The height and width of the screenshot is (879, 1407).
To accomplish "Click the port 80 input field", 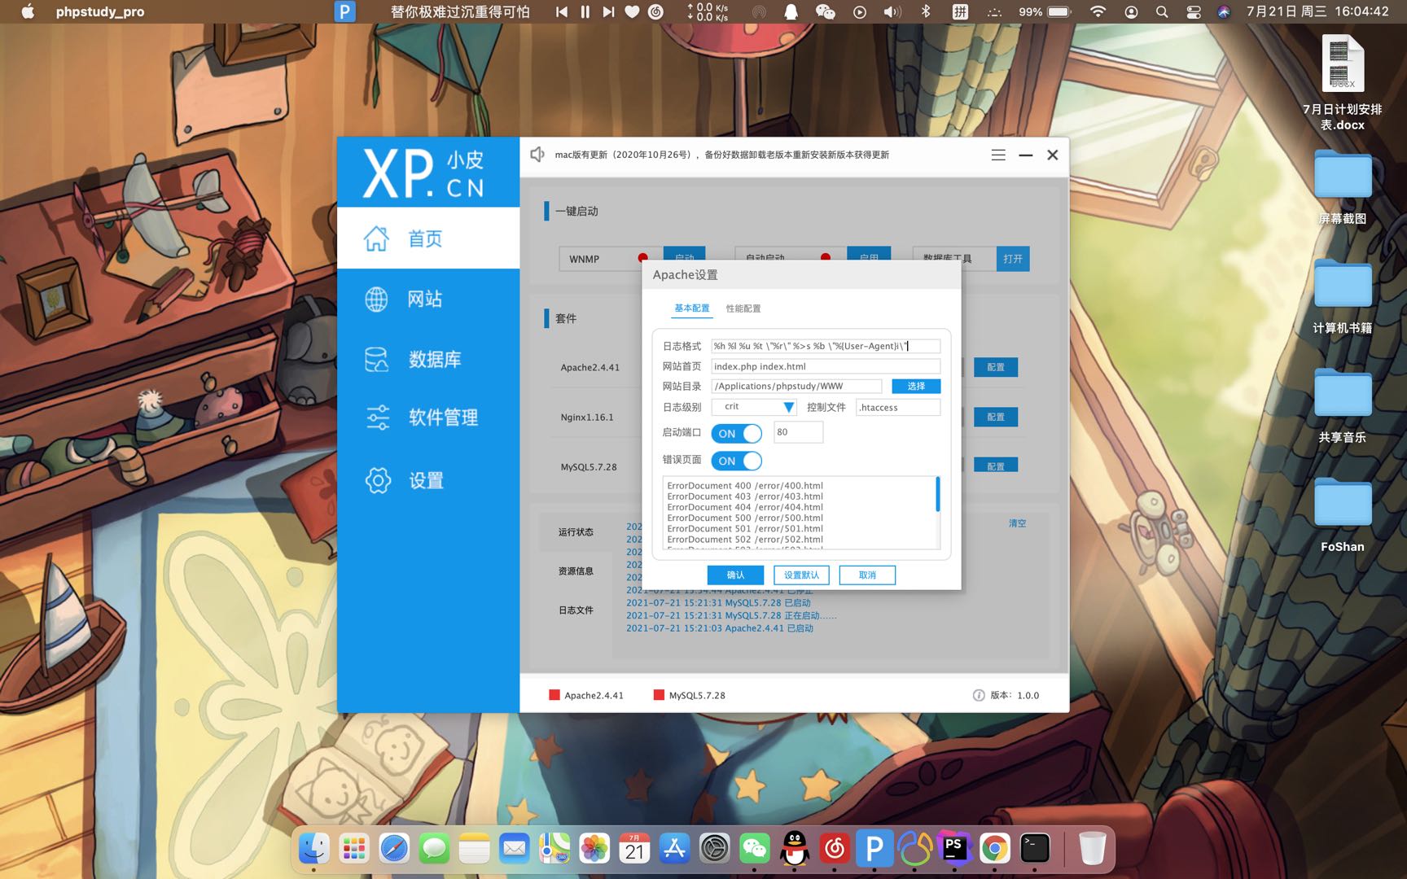I will [798, 432].
